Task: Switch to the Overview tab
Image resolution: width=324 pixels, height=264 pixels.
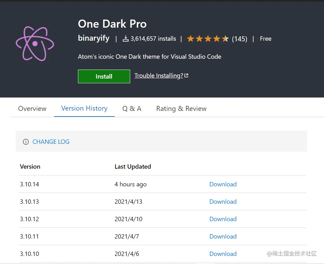Action: tap(32, 109)
